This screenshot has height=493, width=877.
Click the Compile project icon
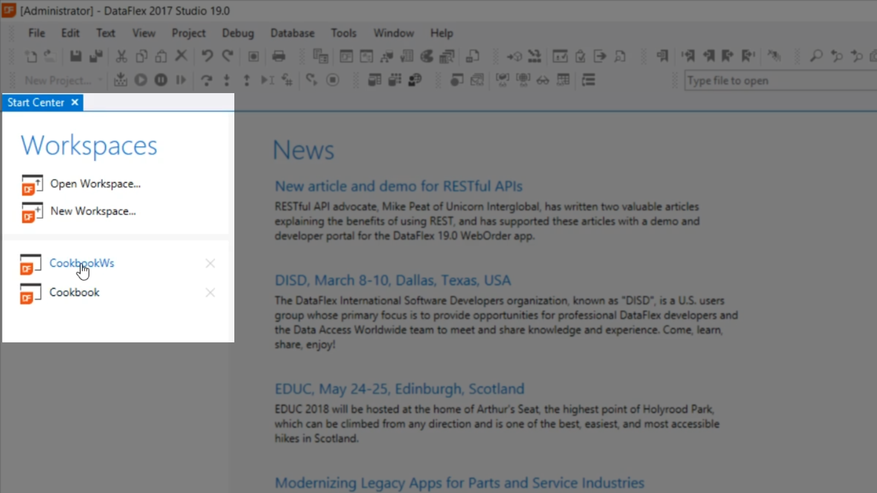click(121, 80)
